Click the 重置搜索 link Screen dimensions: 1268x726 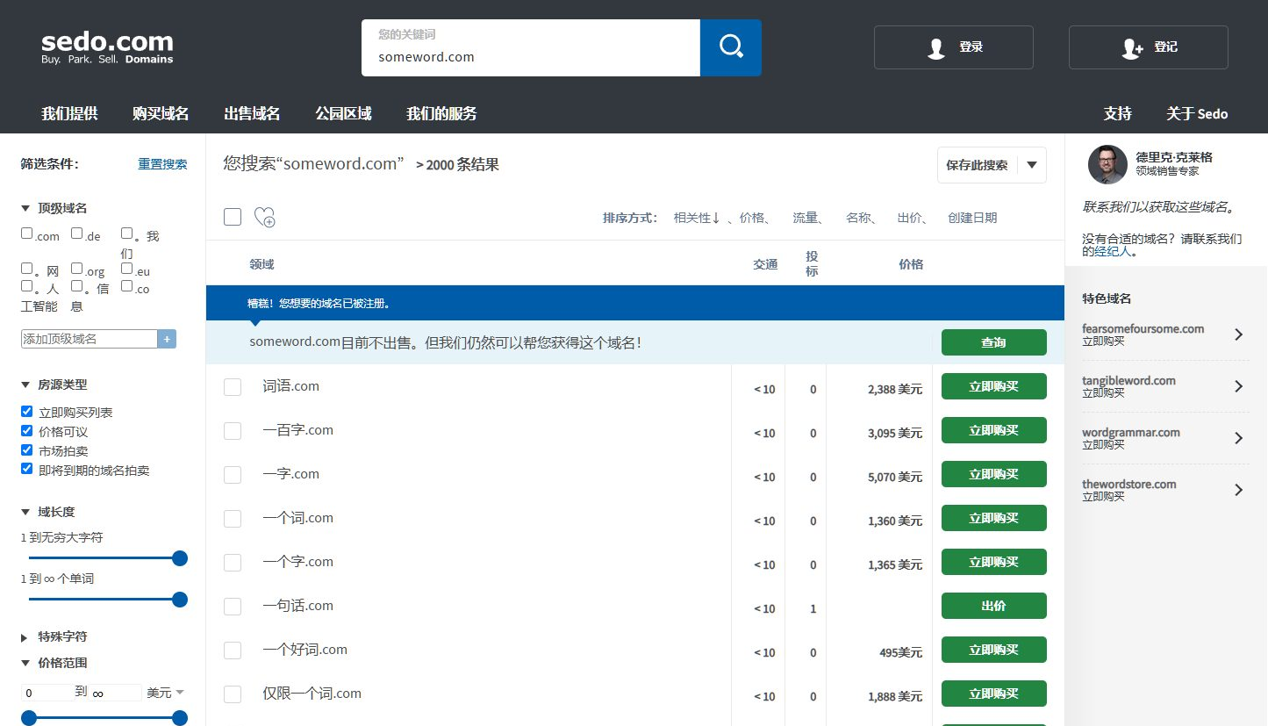[162, 164]
